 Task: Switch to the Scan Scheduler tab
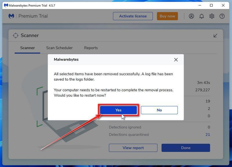59,48
